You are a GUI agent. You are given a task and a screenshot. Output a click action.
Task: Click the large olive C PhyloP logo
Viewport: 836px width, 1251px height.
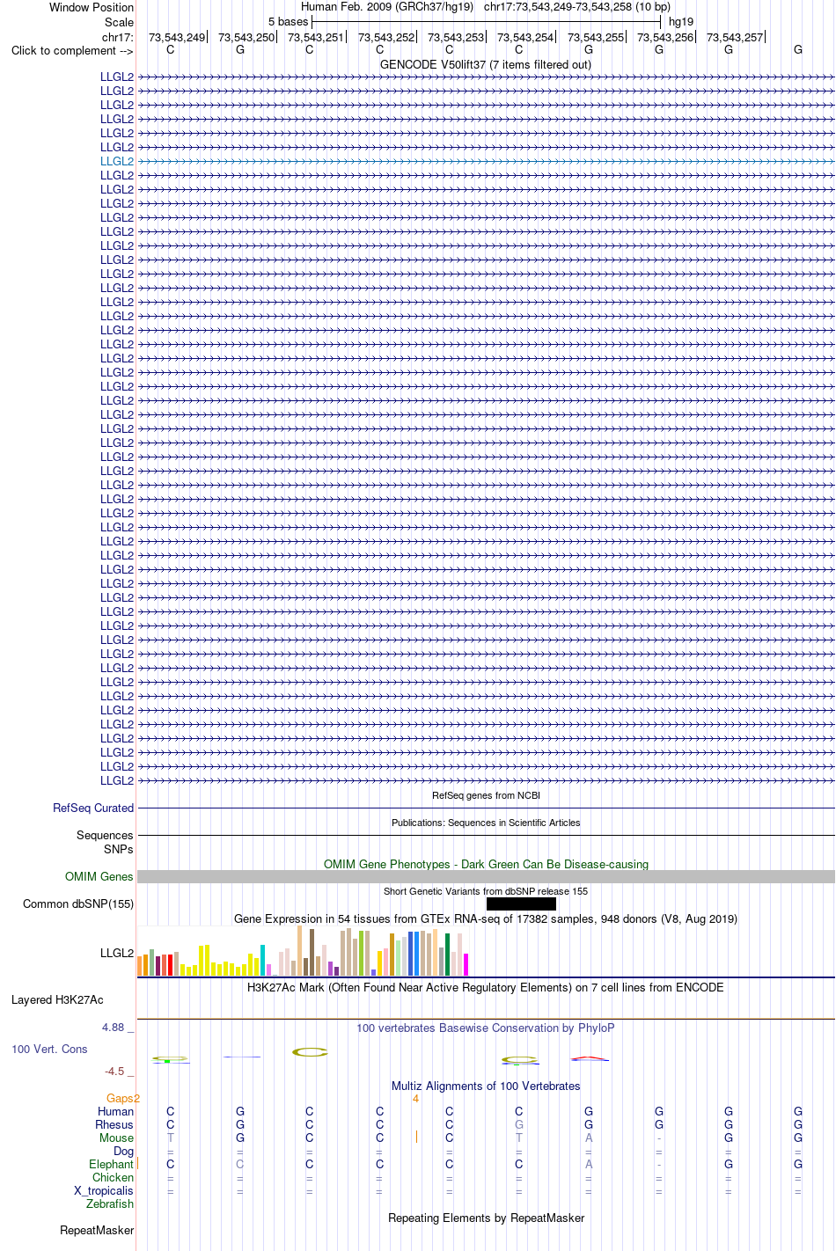[310, 1051]
